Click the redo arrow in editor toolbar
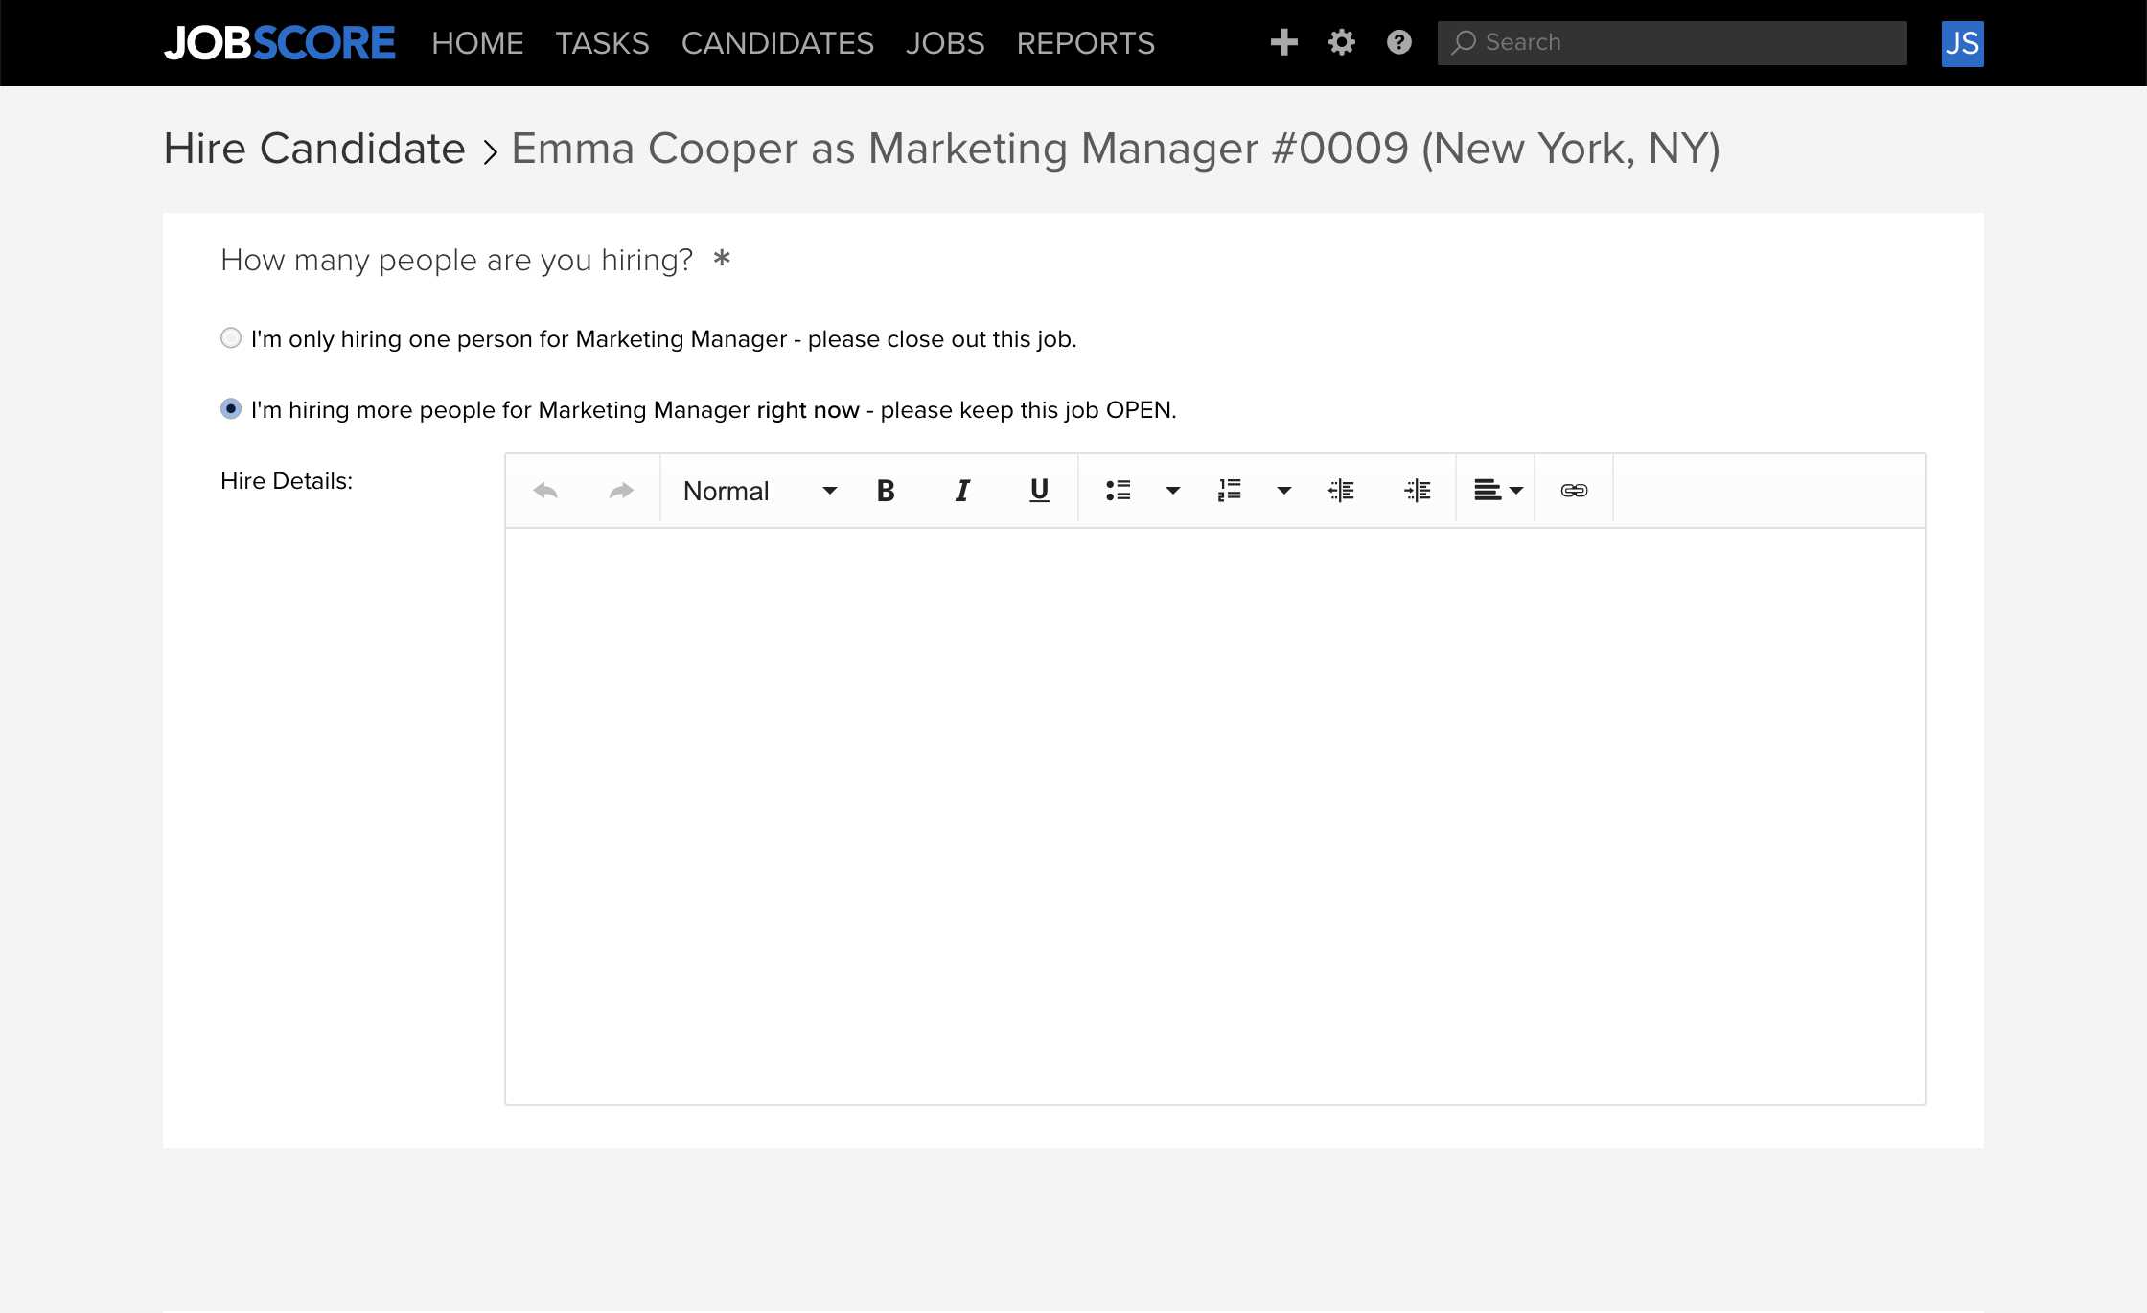Image resolution: width=2147 pixels, height=1313 pixels. [x=621, y=491]
